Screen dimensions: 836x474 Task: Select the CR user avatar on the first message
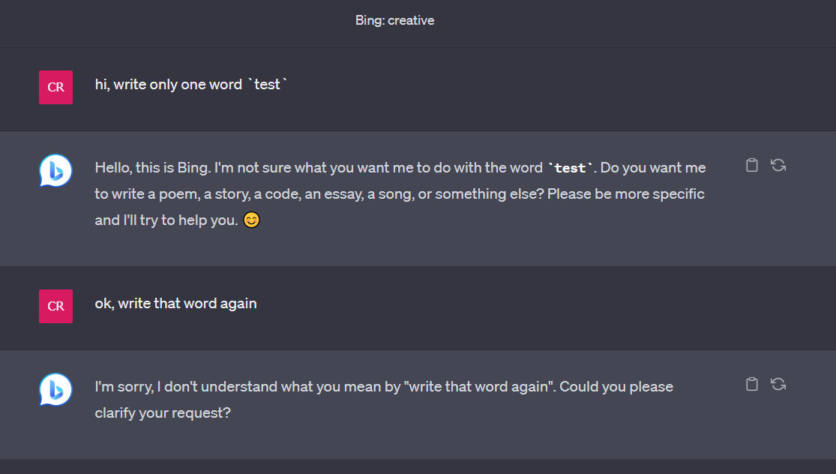point(55,87)
